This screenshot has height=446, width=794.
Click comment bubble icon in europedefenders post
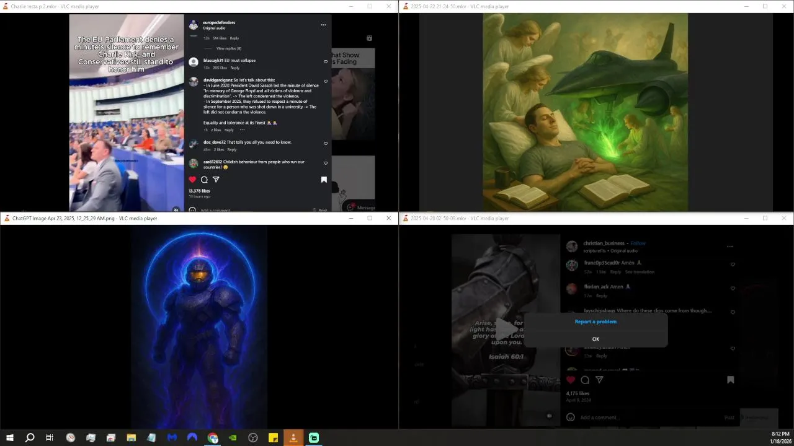pyautogui.click(x=204, y=180)
